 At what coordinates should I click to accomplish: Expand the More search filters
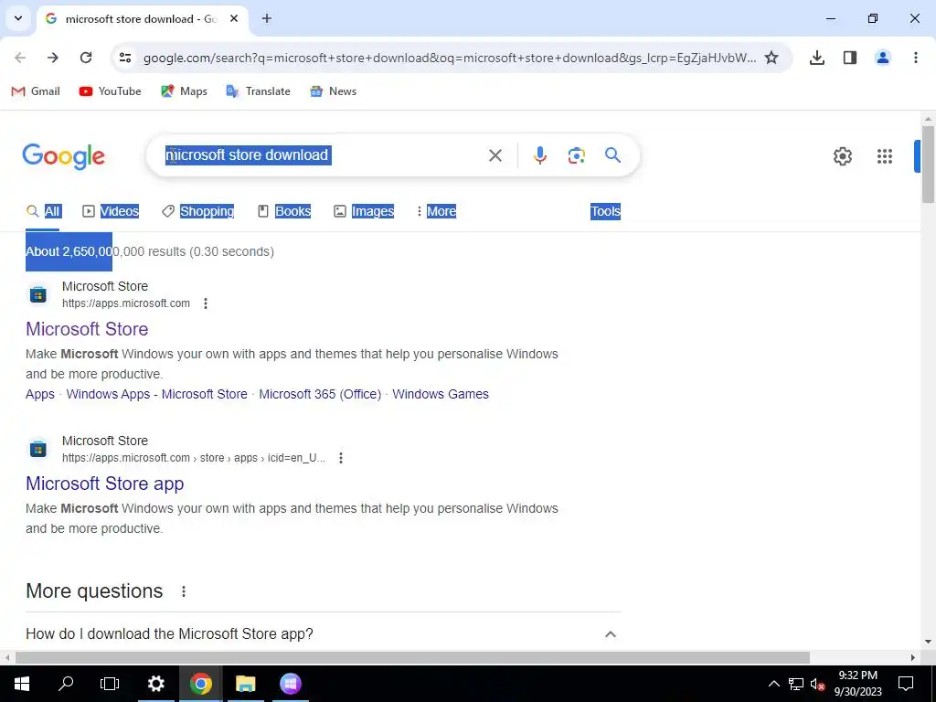[436, 211]
